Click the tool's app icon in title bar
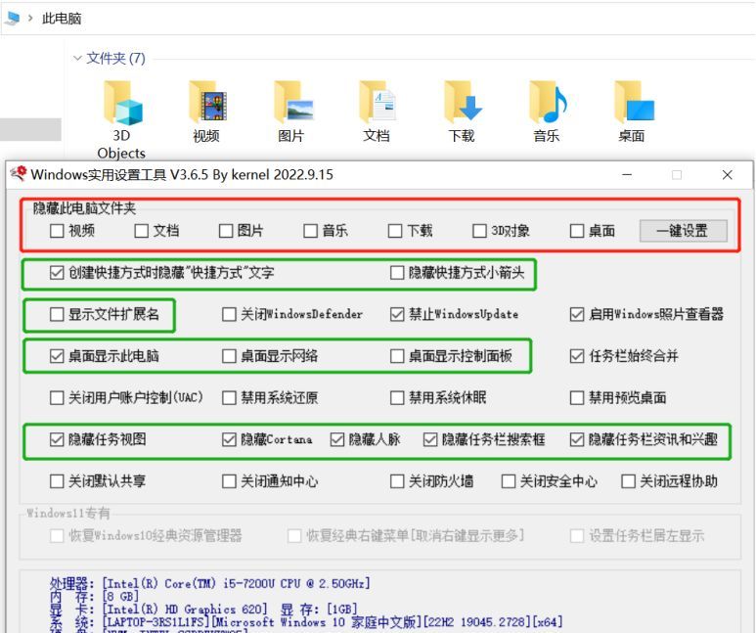This screenshot has width=756, height=633. (19, 174)
